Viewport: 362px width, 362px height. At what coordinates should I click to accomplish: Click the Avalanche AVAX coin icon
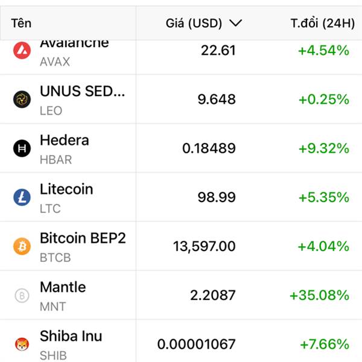(x=22, y=51)
